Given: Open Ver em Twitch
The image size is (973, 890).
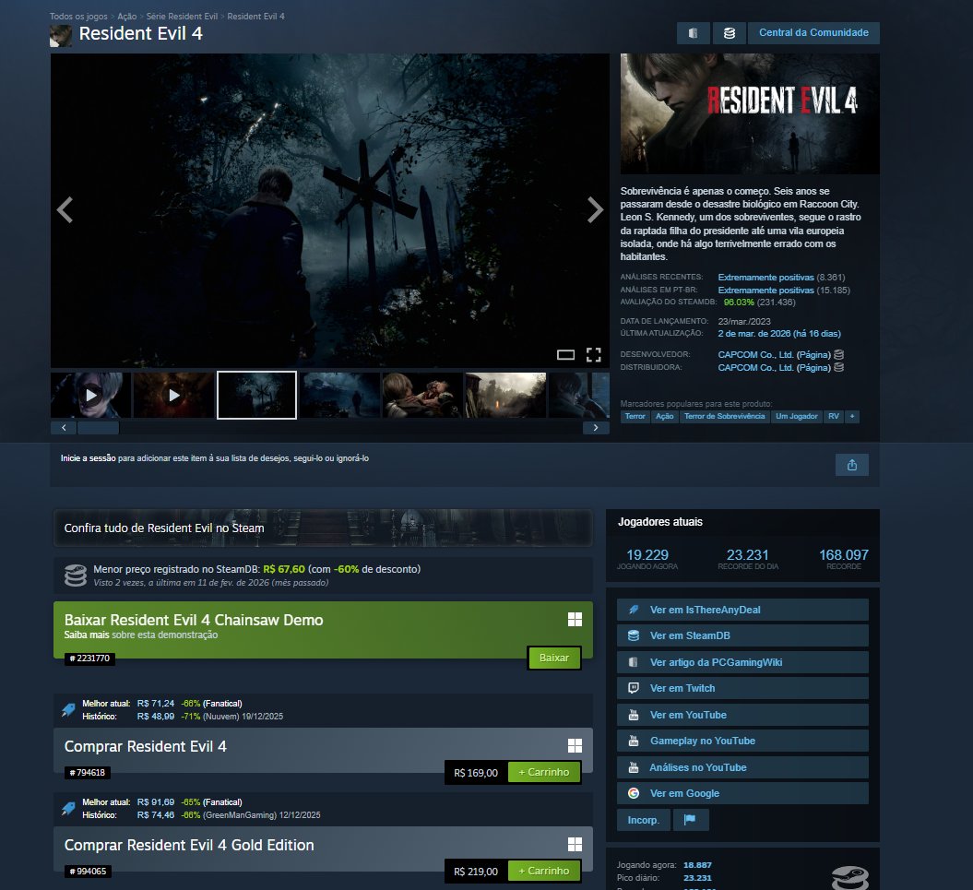Looking at the screenshot, I should pos(742,688).
